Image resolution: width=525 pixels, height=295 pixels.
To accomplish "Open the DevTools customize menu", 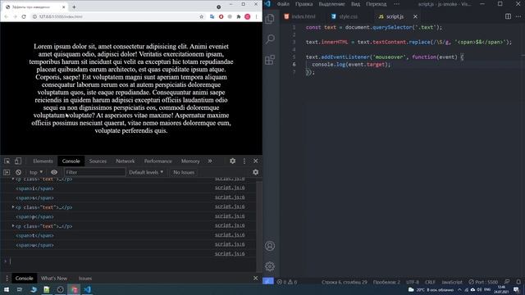I will click(244, 161).
